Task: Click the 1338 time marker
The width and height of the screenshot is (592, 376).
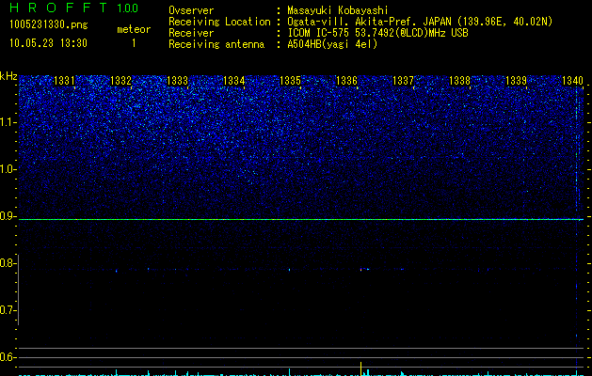Action: [x=459, y=81]
